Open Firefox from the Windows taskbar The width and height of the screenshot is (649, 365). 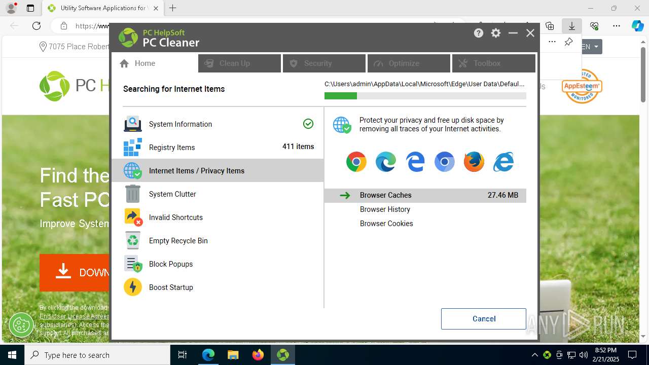258,355
